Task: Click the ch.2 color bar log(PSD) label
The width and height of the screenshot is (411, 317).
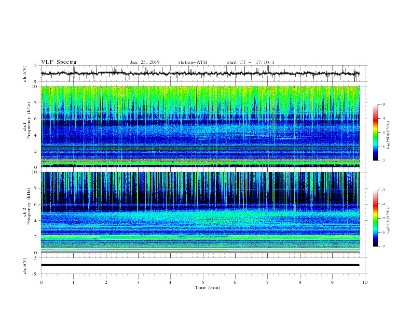Action: pos(389,221)
